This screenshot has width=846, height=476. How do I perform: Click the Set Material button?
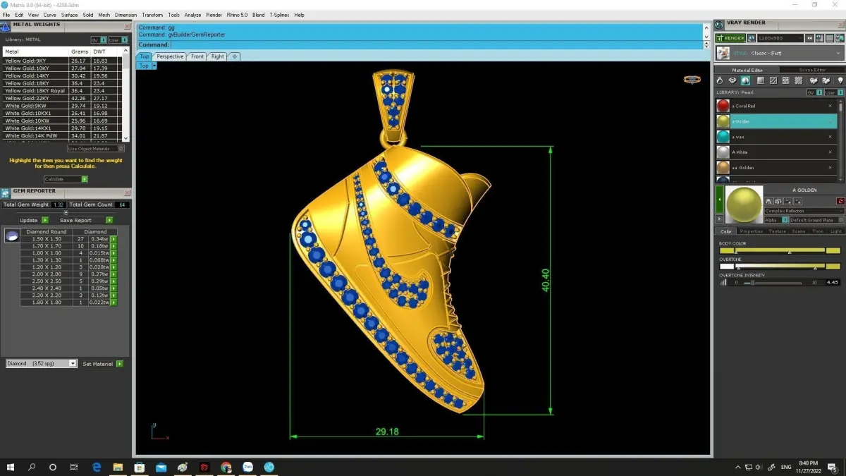102,364
